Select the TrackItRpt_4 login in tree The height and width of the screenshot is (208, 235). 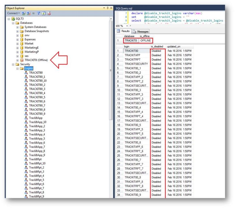[37, 176]
